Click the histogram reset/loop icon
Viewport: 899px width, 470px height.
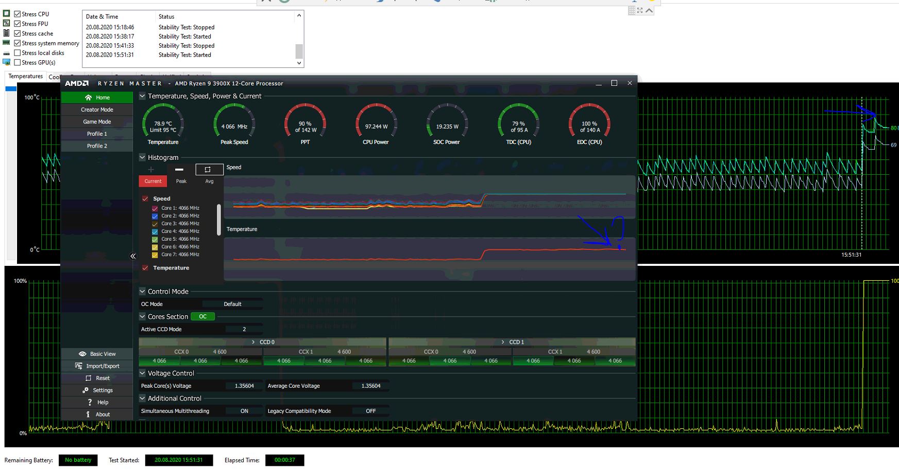(208, 169)
